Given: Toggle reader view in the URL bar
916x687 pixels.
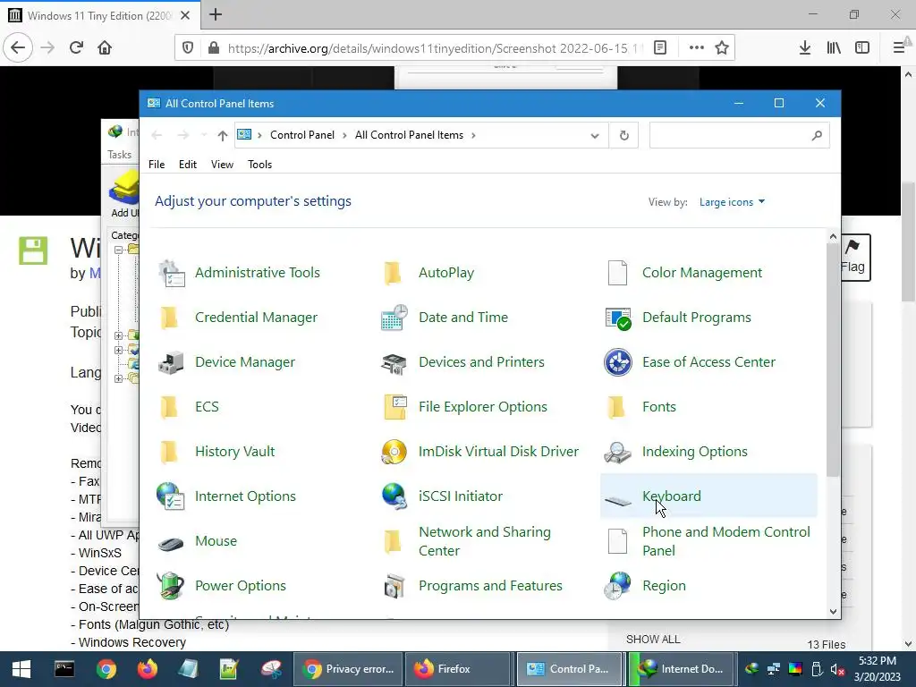Looking at the screenshot, I should [660, 48].
